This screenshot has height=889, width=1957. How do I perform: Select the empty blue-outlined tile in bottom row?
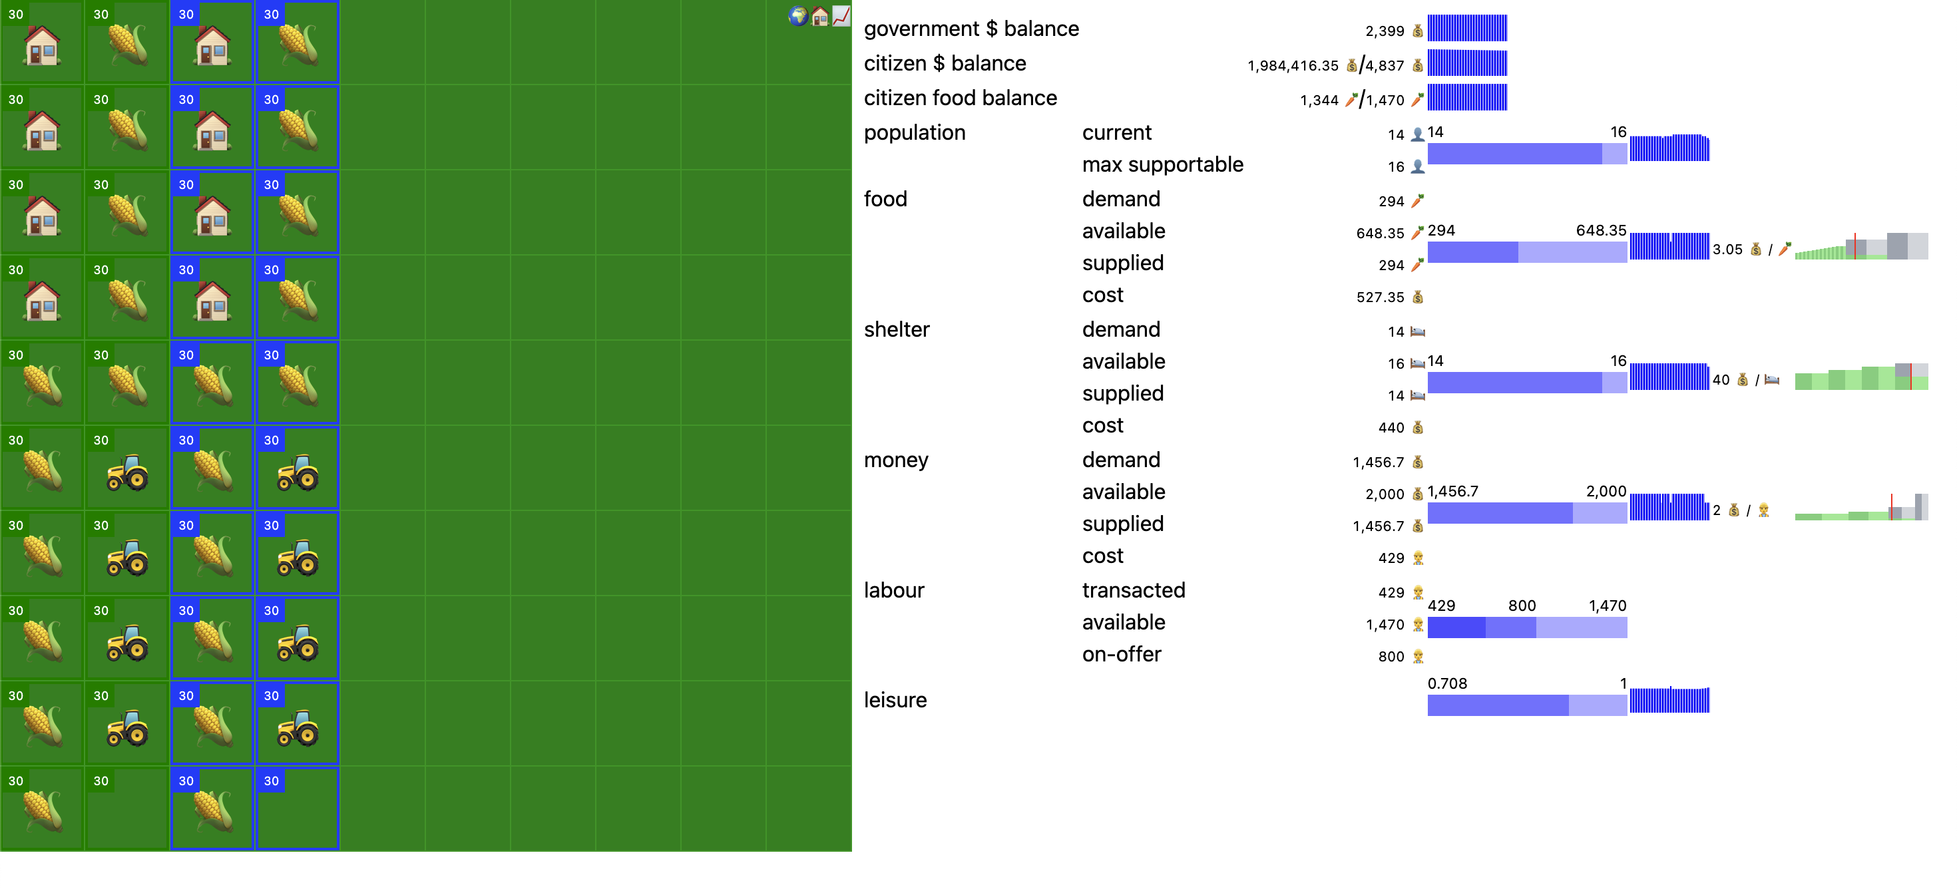pos(298,808)
